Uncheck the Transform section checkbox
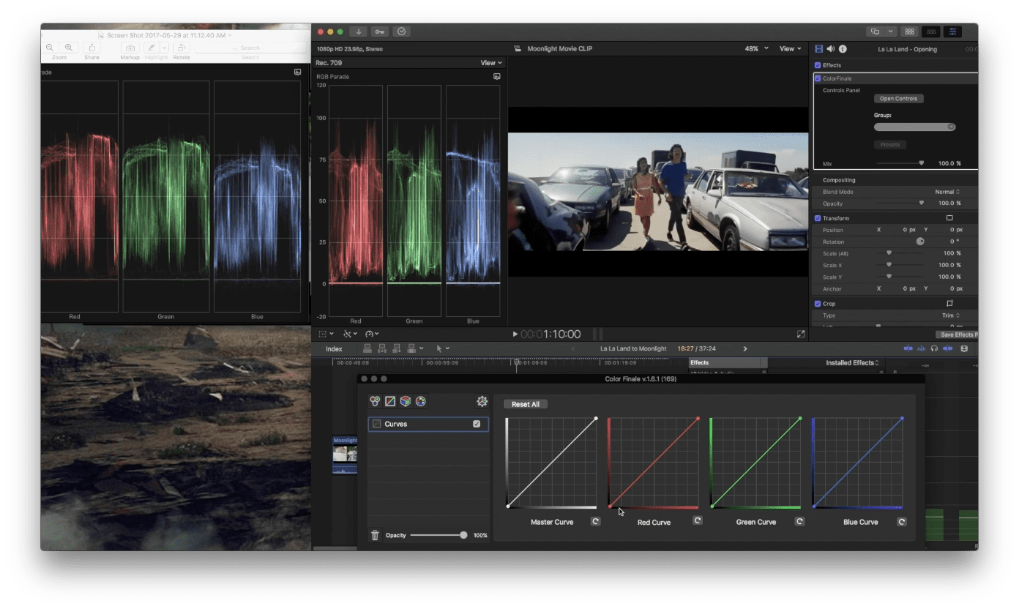Screen dimensions: 1019x609 (818, 217)
